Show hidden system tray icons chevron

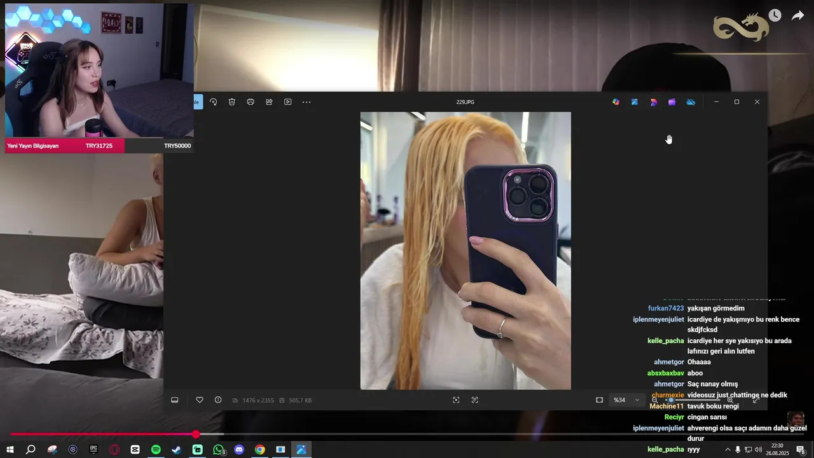[728, 450]
